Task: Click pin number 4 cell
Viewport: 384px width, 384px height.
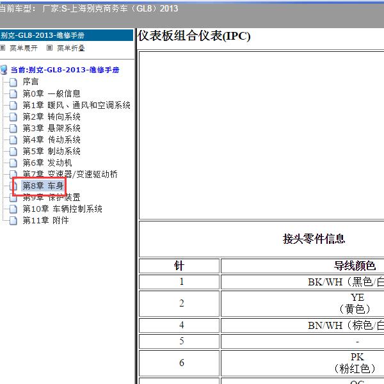Action: tap(179, 325)
